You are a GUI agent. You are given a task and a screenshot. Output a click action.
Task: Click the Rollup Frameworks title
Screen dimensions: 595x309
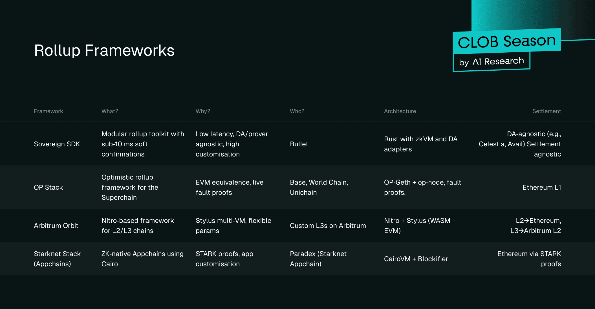coord(104,51)
